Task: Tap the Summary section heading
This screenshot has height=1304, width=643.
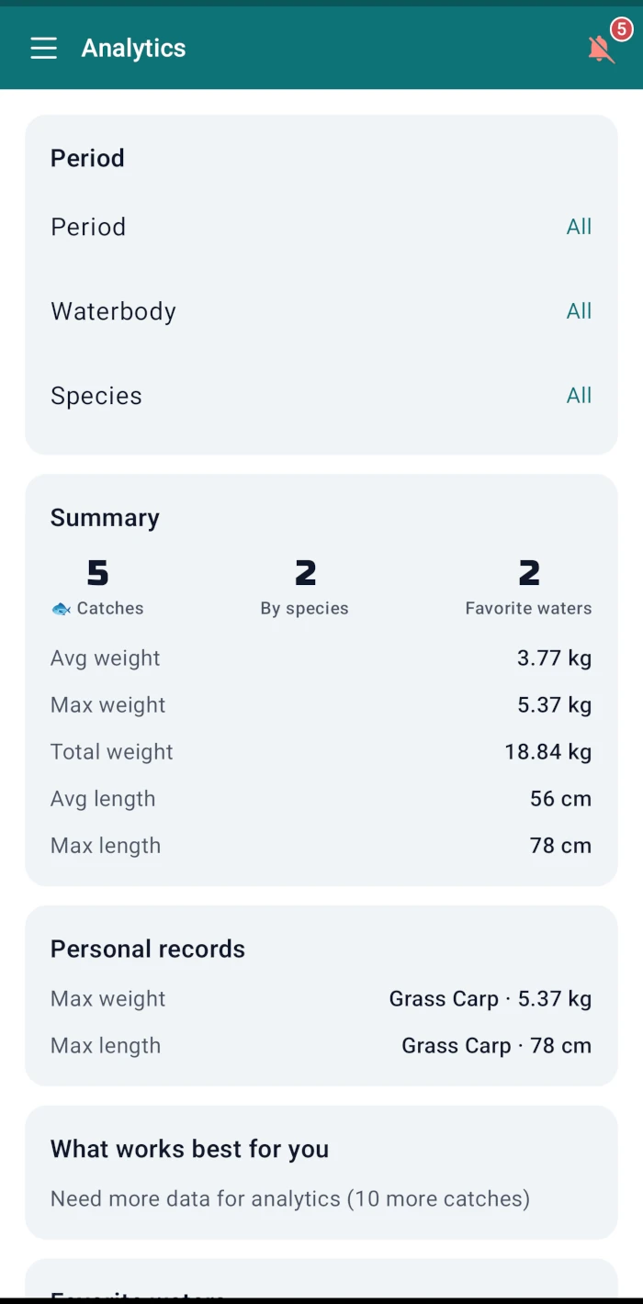Action: coord(105,518)
